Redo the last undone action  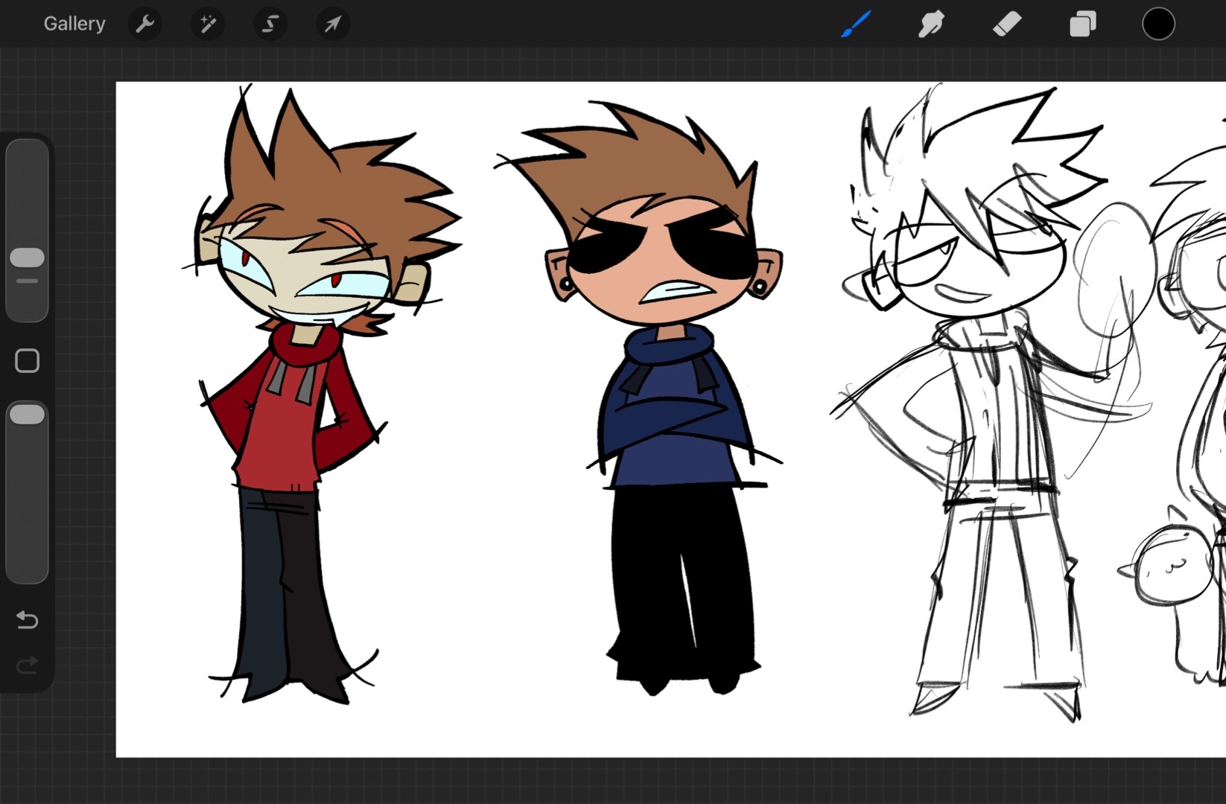[28, 665]
